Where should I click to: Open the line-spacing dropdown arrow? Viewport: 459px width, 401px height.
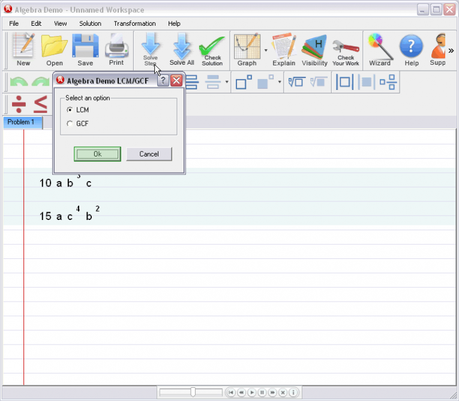[227, 82]
